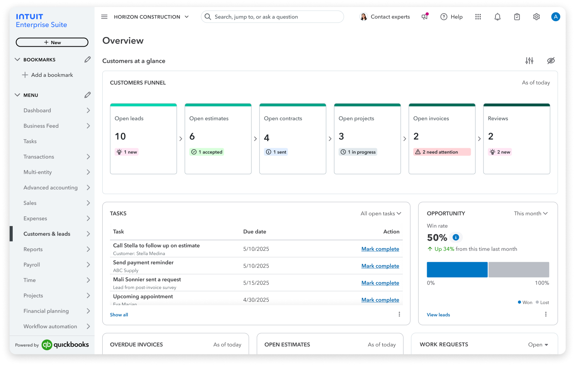
Task: Click the New button
Action: pos(52,42)
